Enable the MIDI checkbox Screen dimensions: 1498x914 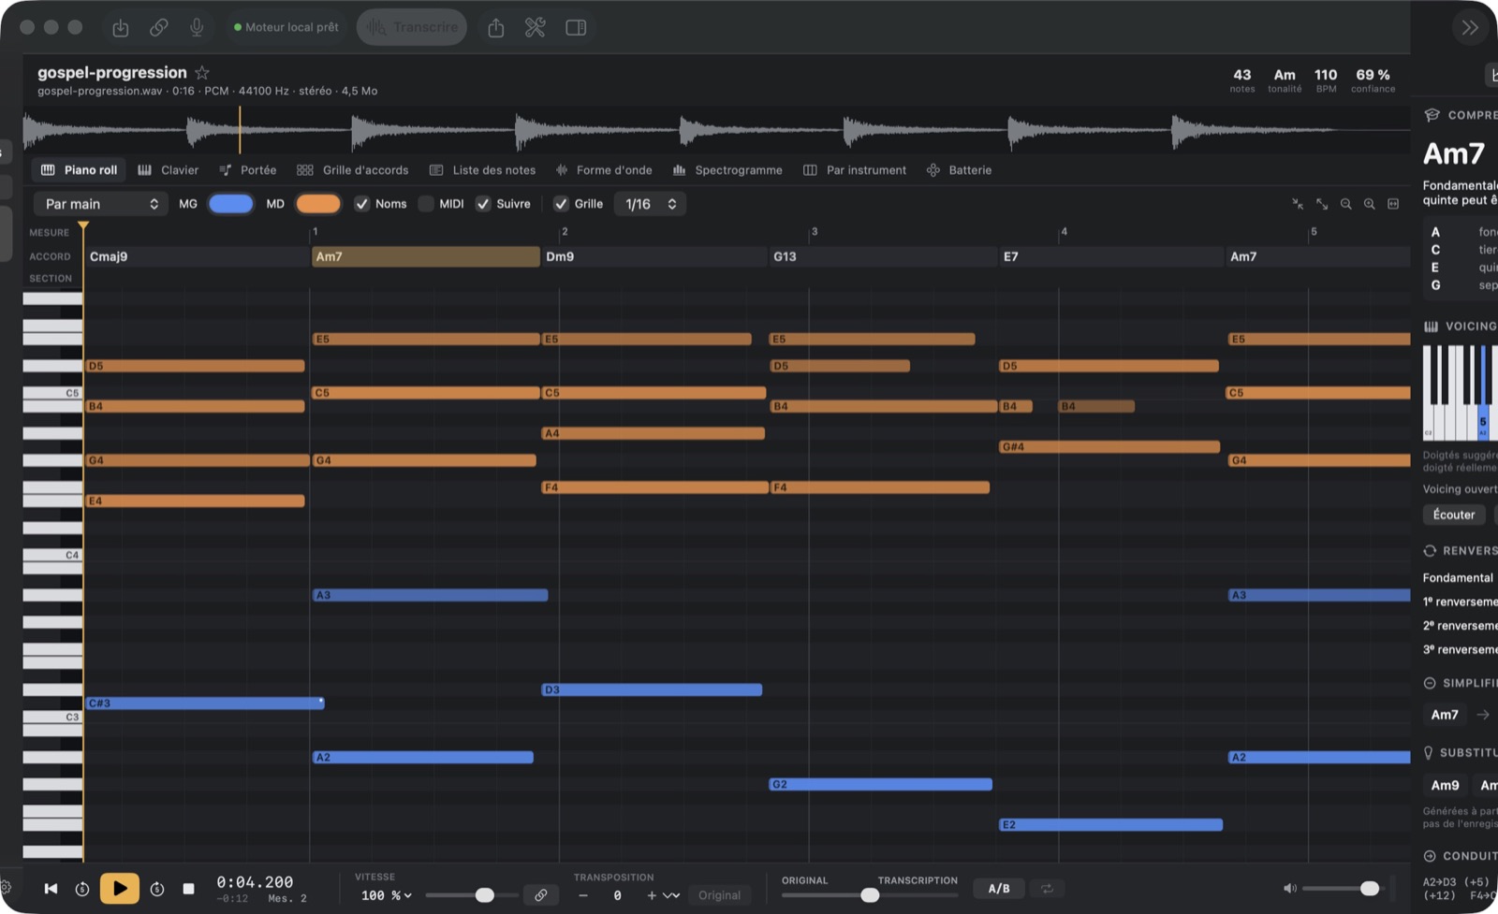click(426, 204)
